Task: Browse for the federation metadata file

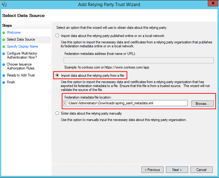Action: pyautogui.click(x=202, y=104)
